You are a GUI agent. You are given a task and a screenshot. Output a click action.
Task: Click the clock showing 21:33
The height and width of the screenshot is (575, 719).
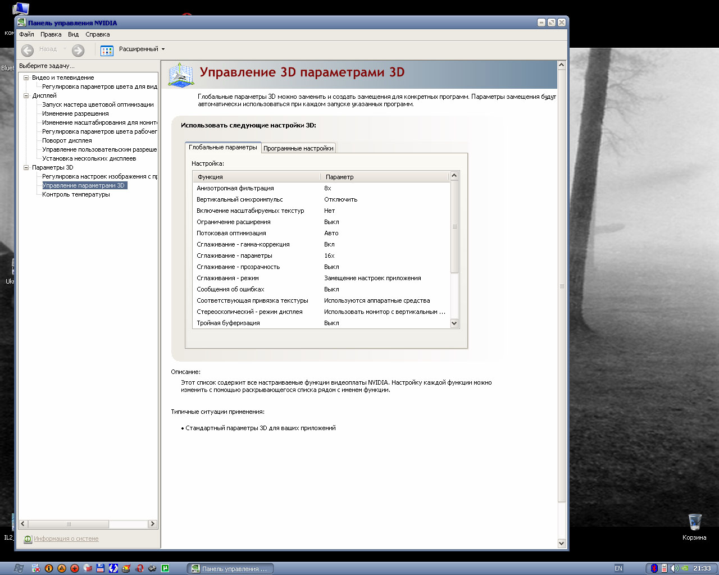click(x=702, y=568)
